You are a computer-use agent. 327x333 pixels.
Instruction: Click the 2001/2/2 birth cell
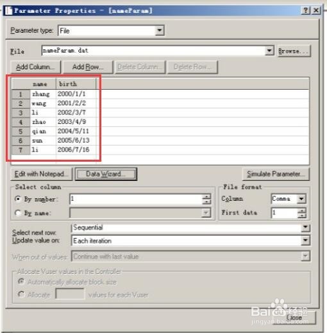point(76,103)
